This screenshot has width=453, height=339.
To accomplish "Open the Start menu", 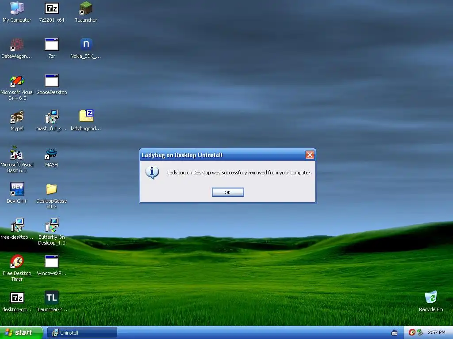I will click(21, 333).
